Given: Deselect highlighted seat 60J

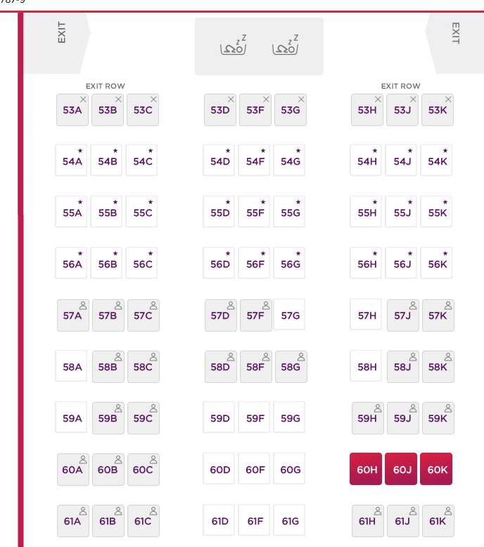Looking at the screenshot, I should (x=401, y=469).
